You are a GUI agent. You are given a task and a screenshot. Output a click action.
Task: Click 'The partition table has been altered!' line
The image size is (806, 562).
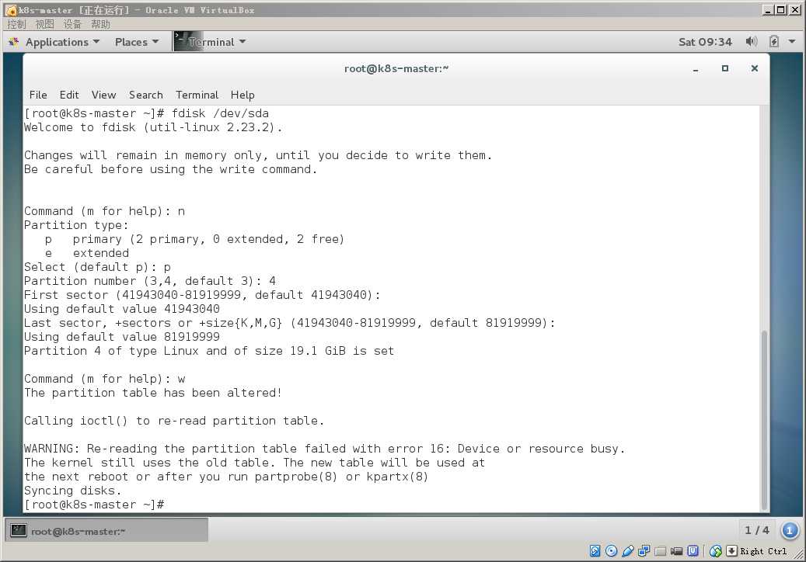pyautogui.click(x=152, y=393)
